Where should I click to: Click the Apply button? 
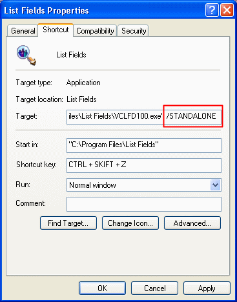(x=207, y=288)
